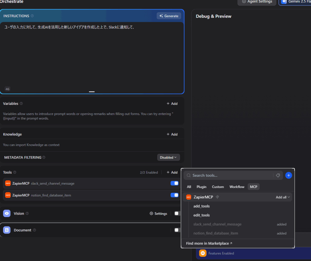The image size is (311, 261).
Task: Switch to the Plugin tab
Action: click(x=201, y=187)
